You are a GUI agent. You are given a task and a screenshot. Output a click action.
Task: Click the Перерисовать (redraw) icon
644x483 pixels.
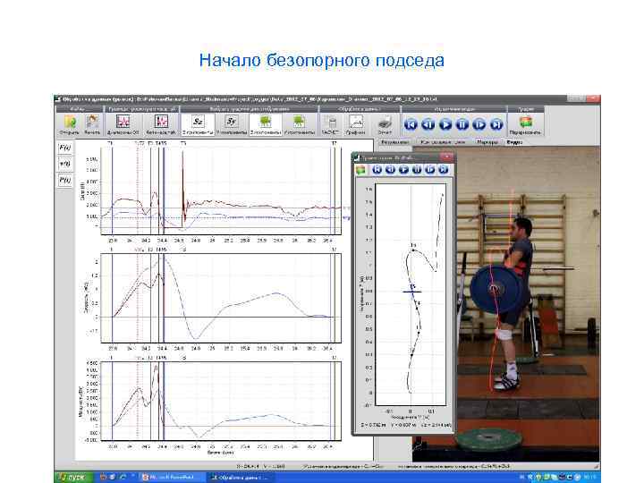coord(525,124)
